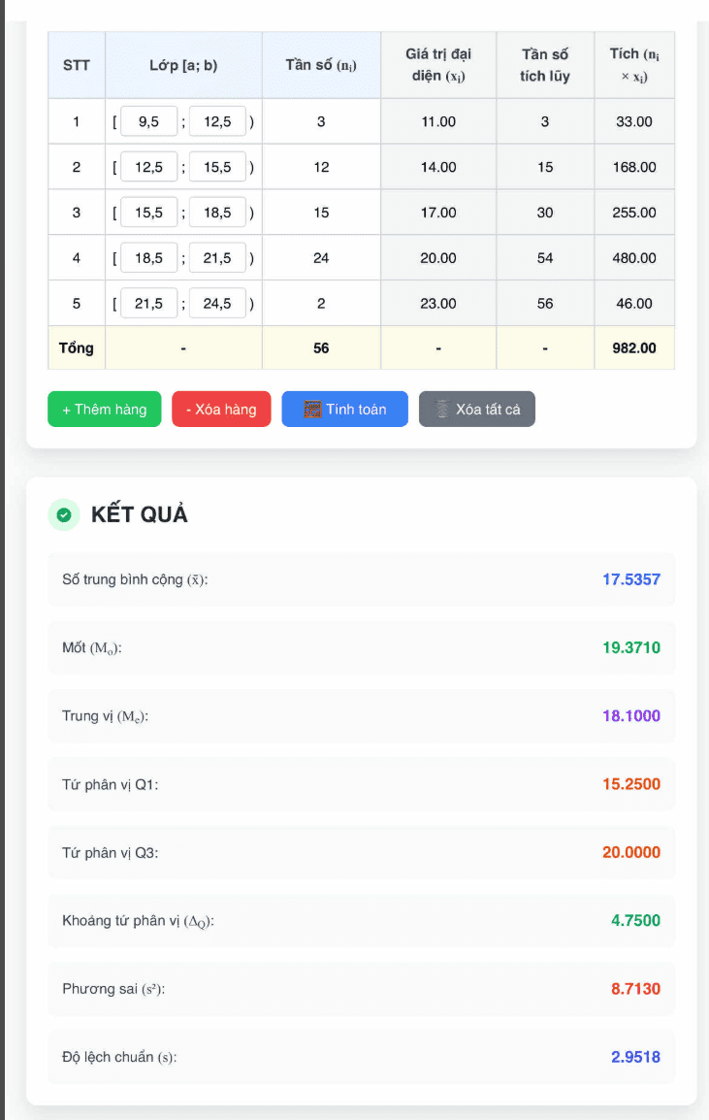The image size is (709, 1120).
Task: Click representative value 17.00
Action: 438,213
